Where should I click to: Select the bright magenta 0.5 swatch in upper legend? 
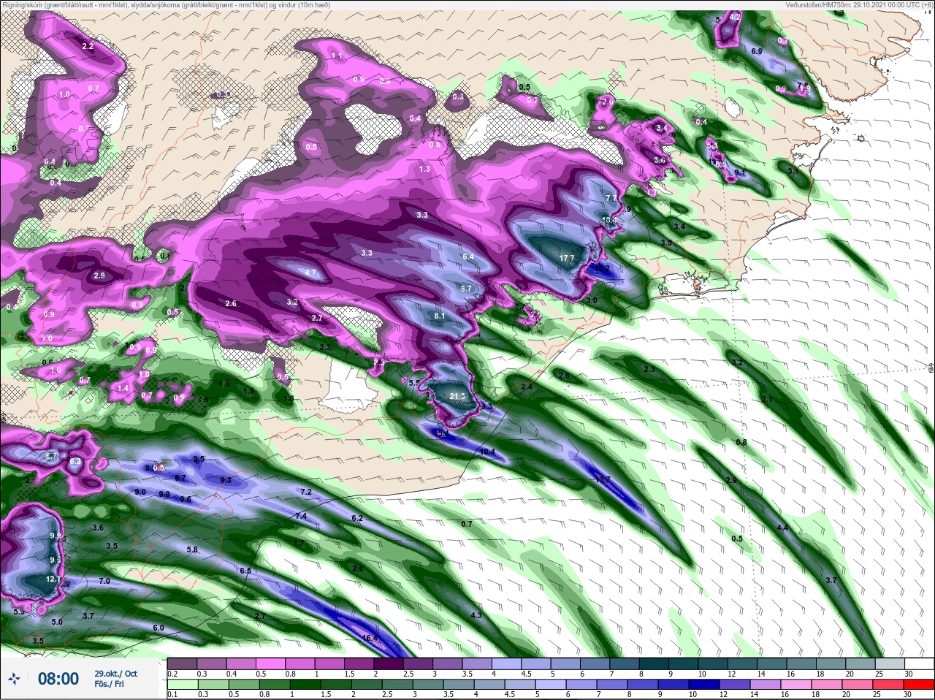pyautogui.click(x=270, y=663)
